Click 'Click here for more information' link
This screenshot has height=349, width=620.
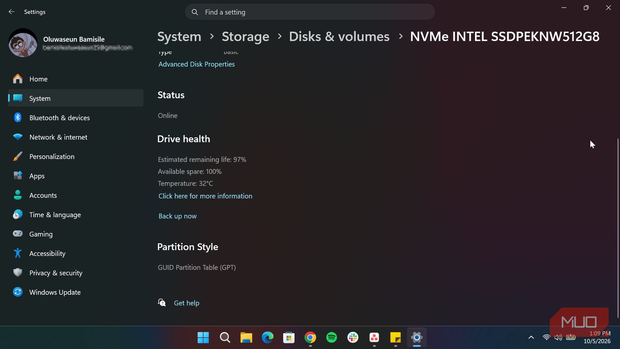(x=205, y=196)
